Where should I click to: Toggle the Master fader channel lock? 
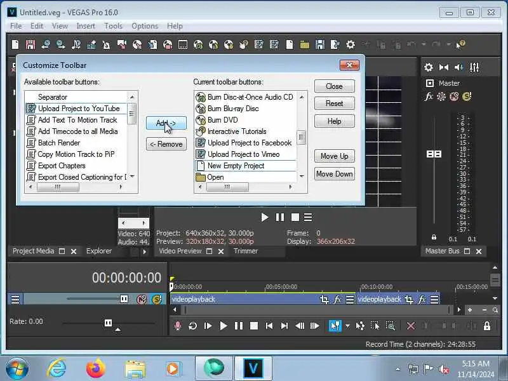pos(434,237)
